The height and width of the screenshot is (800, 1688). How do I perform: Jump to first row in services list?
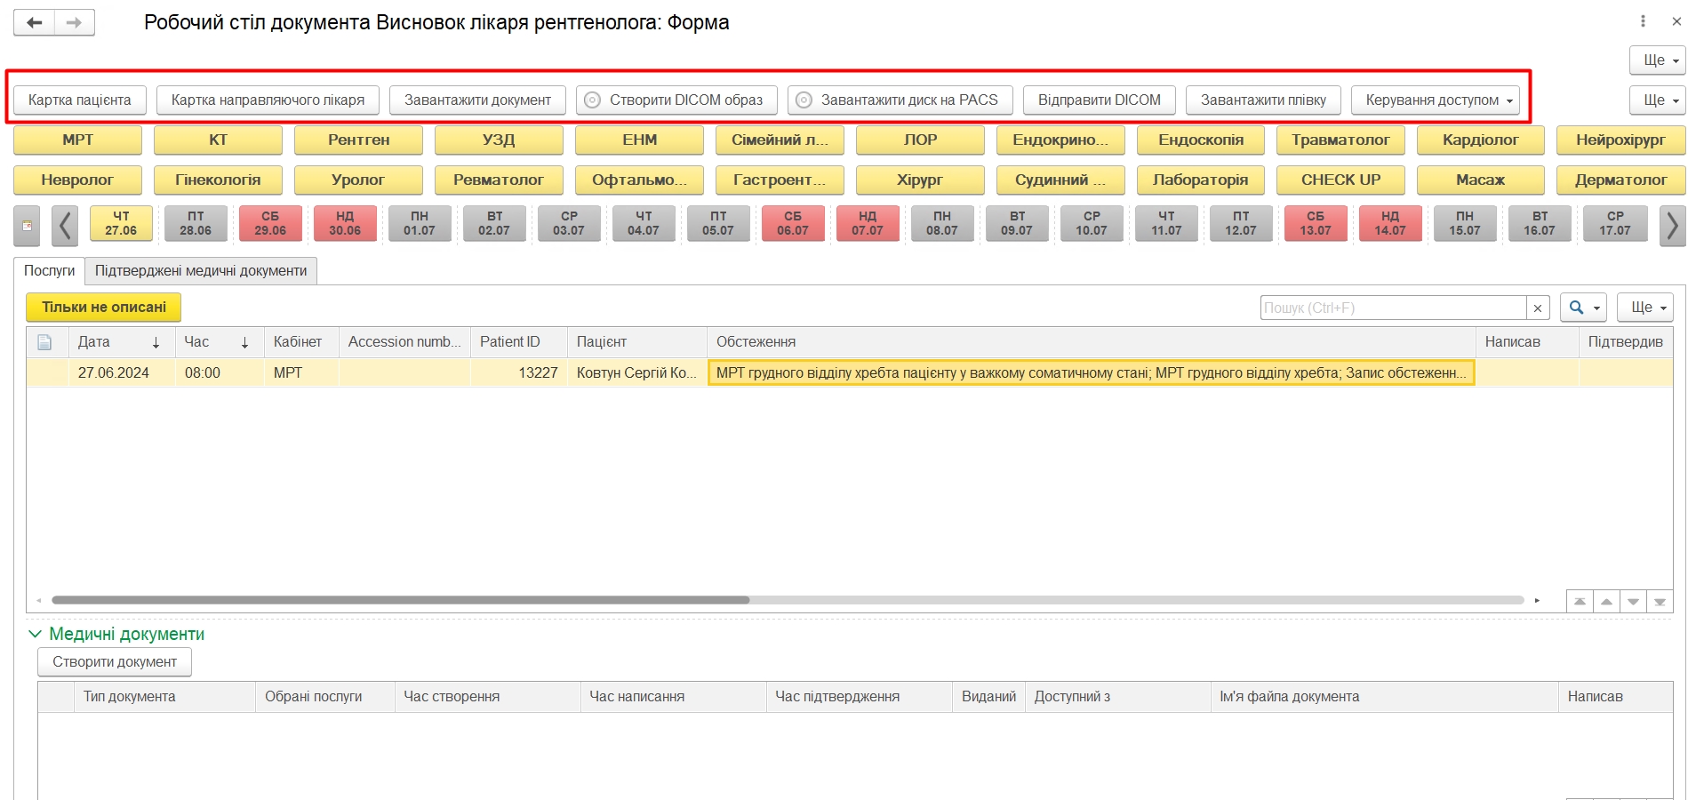coord(1580,602)
